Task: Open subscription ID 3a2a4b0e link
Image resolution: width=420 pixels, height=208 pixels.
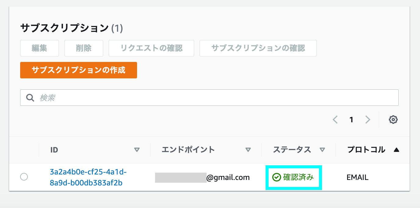Action: point(88,178)
